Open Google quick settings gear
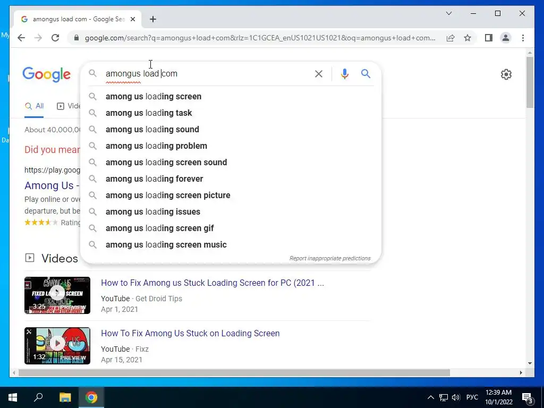This screenshot has height=408, width=544. 506,74
